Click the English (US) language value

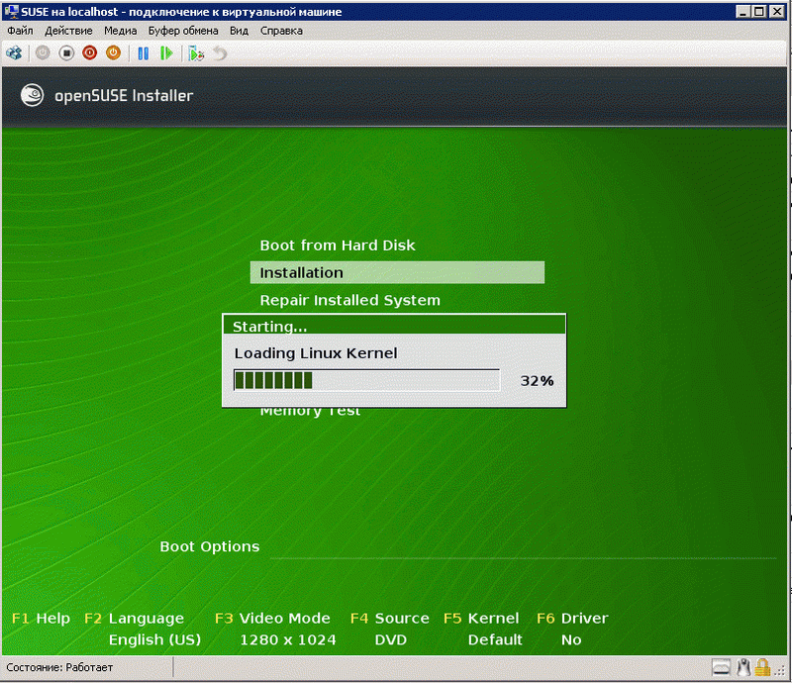coord(155,640)
